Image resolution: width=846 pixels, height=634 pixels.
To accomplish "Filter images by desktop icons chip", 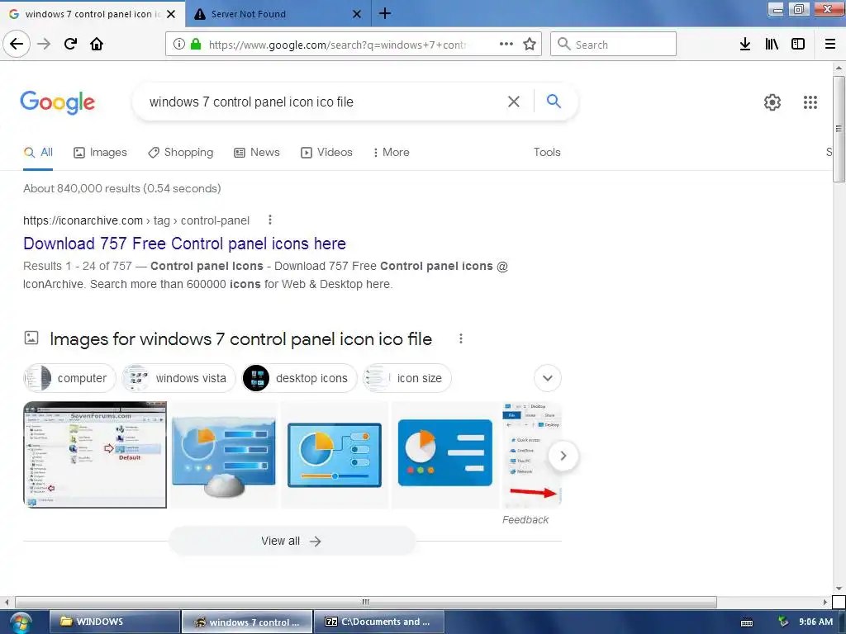I will coord(299,378).
